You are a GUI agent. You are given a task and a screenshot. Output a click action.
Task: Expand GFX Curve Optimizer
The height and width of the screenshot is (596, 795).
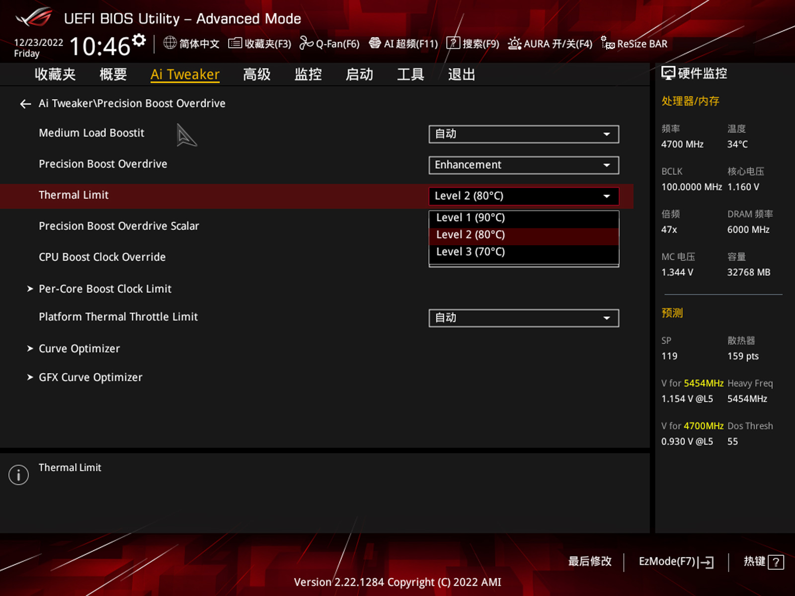(90, 377)
